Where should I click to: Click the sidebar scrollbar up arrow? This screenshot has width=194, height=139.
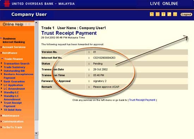pos(36,23)
